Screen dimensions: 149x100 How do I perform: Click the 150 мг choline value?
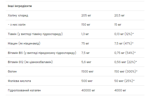(86, 25)
